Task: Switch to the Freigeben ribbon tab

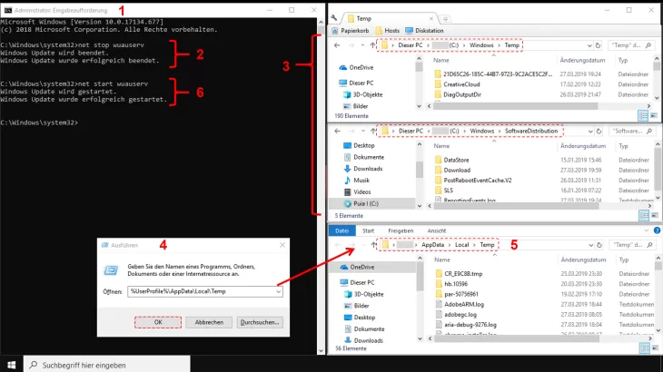Action: click(401, 230)
